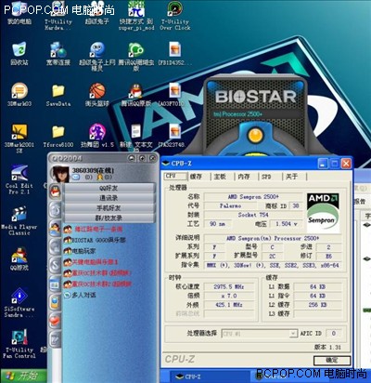Click the mail envelope icon under QQ number

[x=76, y=178]
